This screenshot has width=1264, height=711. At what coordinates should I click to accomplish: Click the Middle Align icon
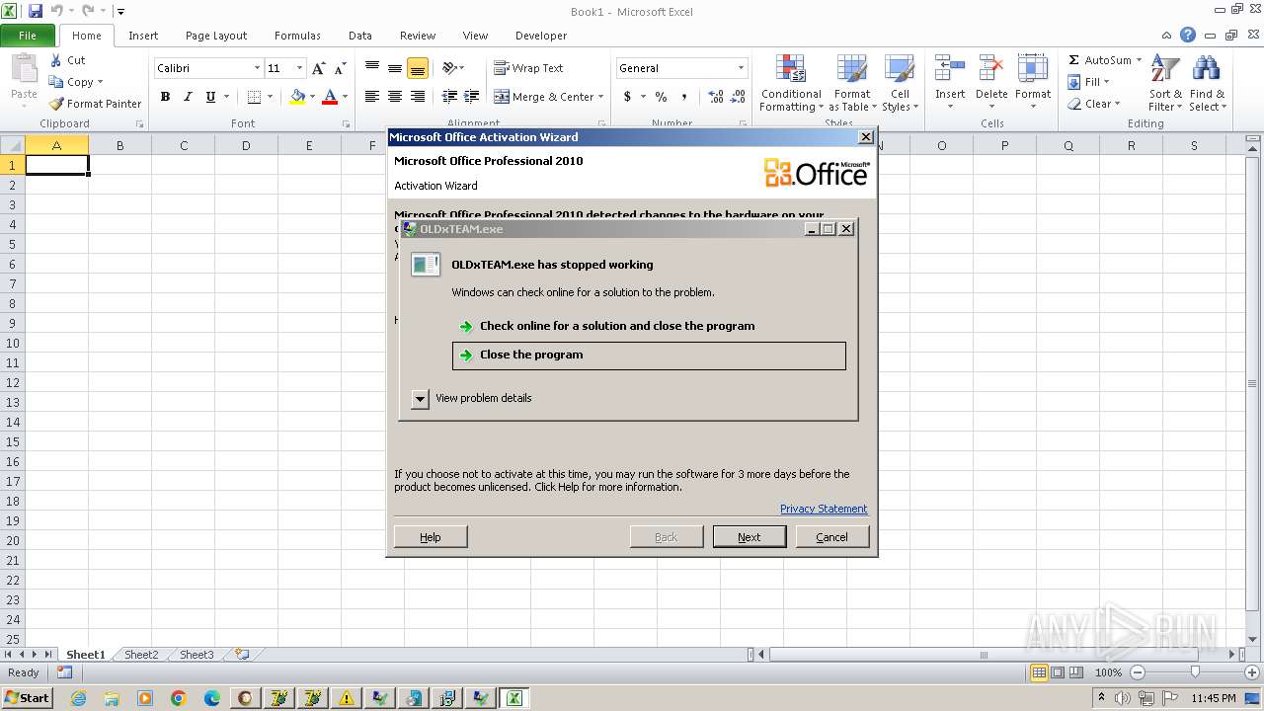[395, 68]
